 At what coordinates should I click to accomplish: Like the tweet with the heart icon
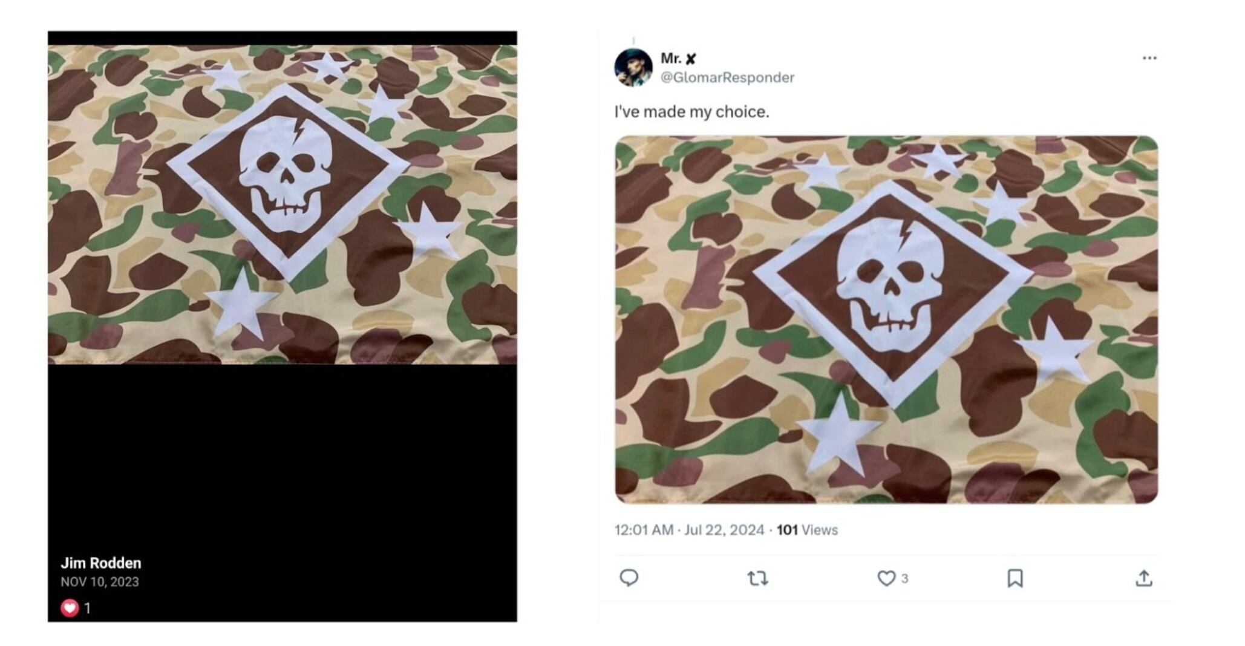(886, 578)
